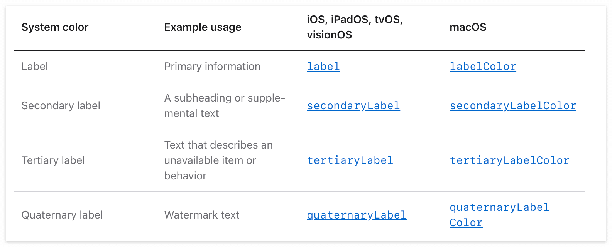The height and width of the screenshot is (247, 612).
Task: Open the tertiaryLabel documentation link
Action: click(x=350, y=160)
